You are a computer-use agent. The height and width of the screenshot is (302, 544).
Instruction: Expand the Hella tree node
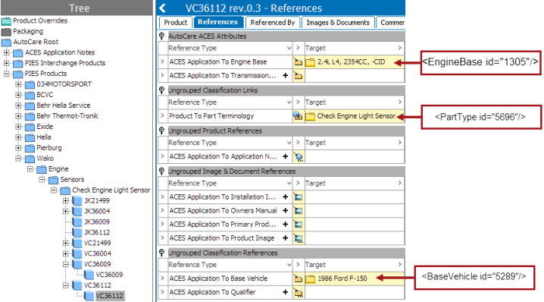18,137
